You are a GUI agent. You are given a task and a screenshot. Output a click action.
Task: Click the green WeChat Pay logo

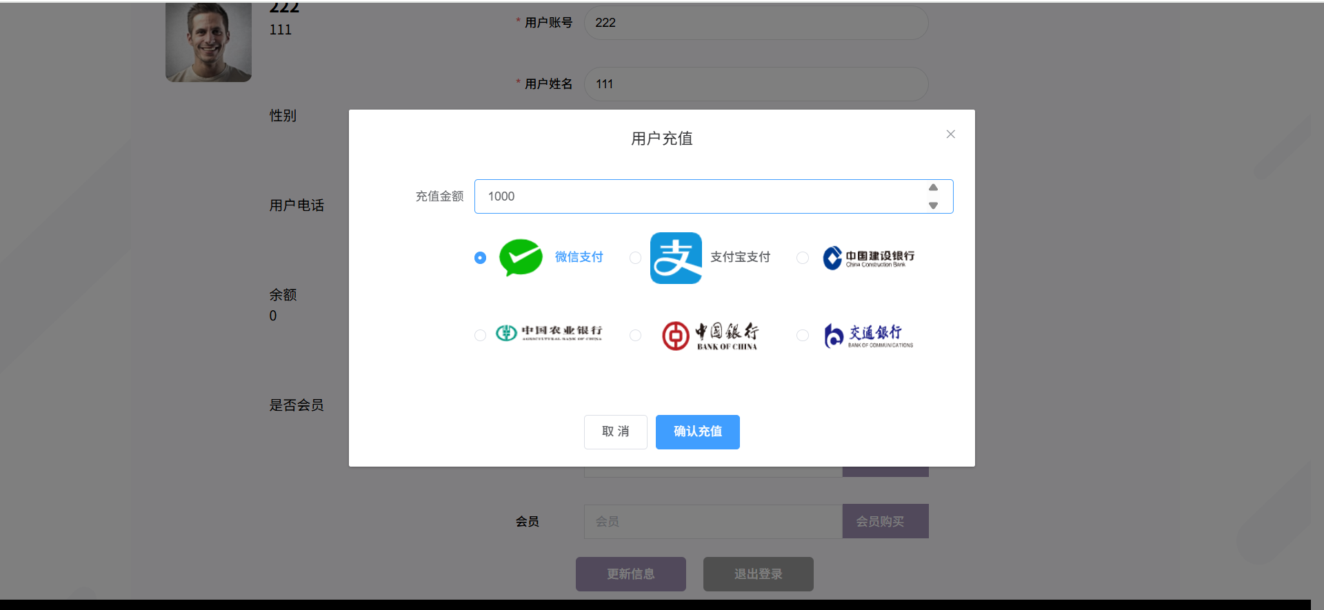tap(521, 257)
